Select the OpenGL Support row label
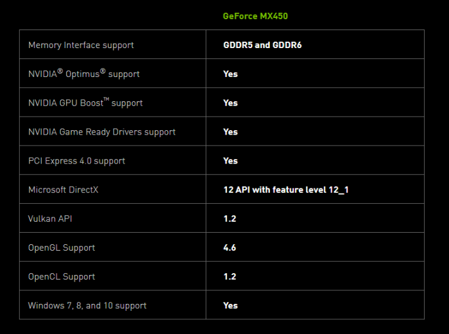 pos(62,247)
